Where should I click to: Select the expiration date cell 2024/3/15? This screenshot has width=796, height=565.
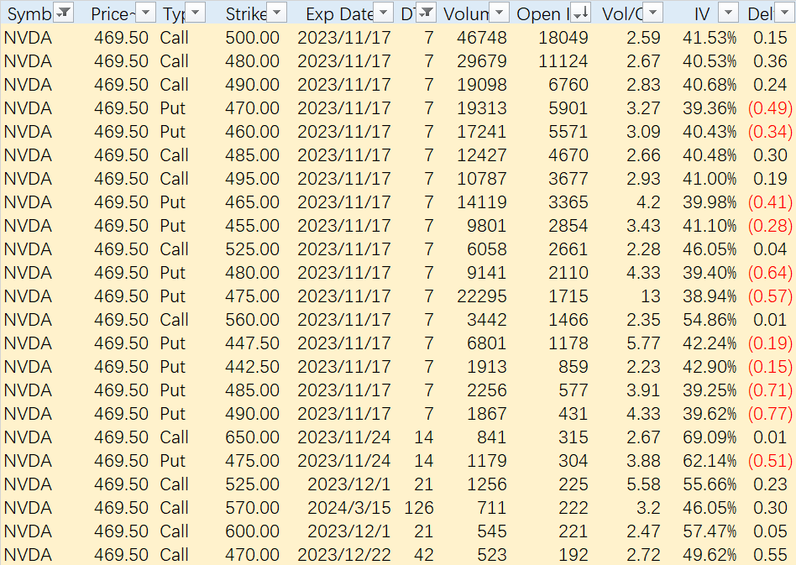pos(349,508)
